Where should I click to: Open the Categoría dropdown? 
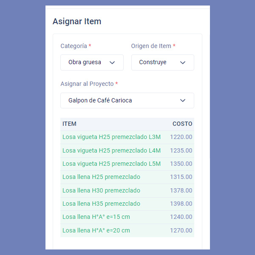[x=92, y=62]
